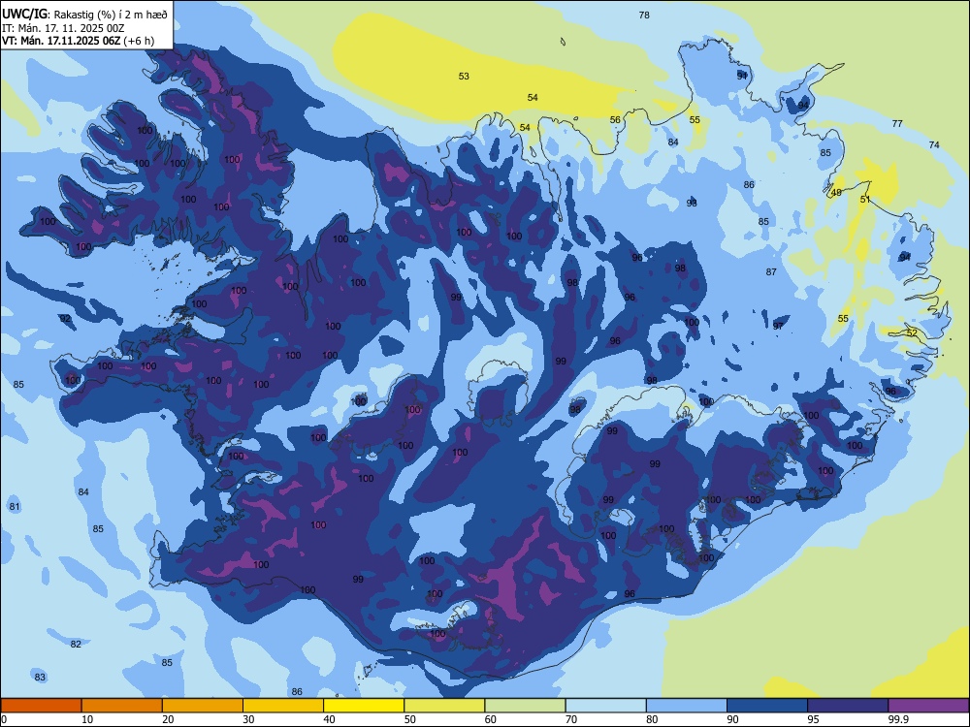
Task: Click the 'VT: Mán. 17.11.2025 06Z (+6 h)' line
Action: pyautogui.click(x=78, y=41)
